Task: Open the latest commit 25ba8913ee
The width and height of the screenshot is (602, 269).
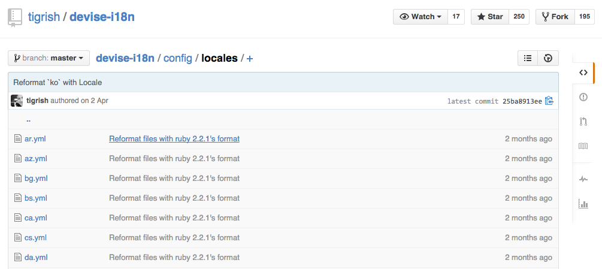Action: tap(522, 101)
